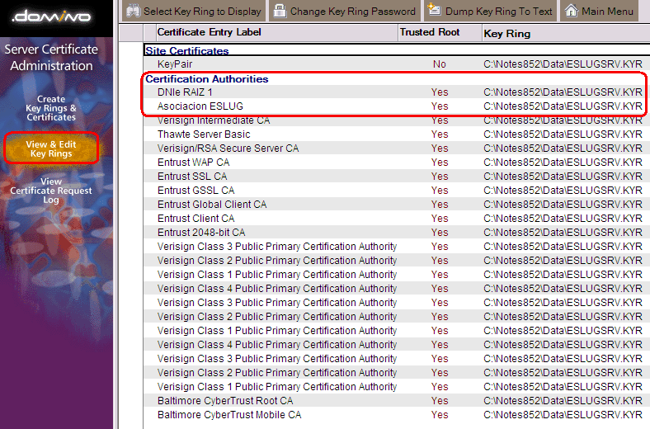Click key ring path in Thawte Server Basic row
Screen dimensions: 650x429
(x=563, y=134)
